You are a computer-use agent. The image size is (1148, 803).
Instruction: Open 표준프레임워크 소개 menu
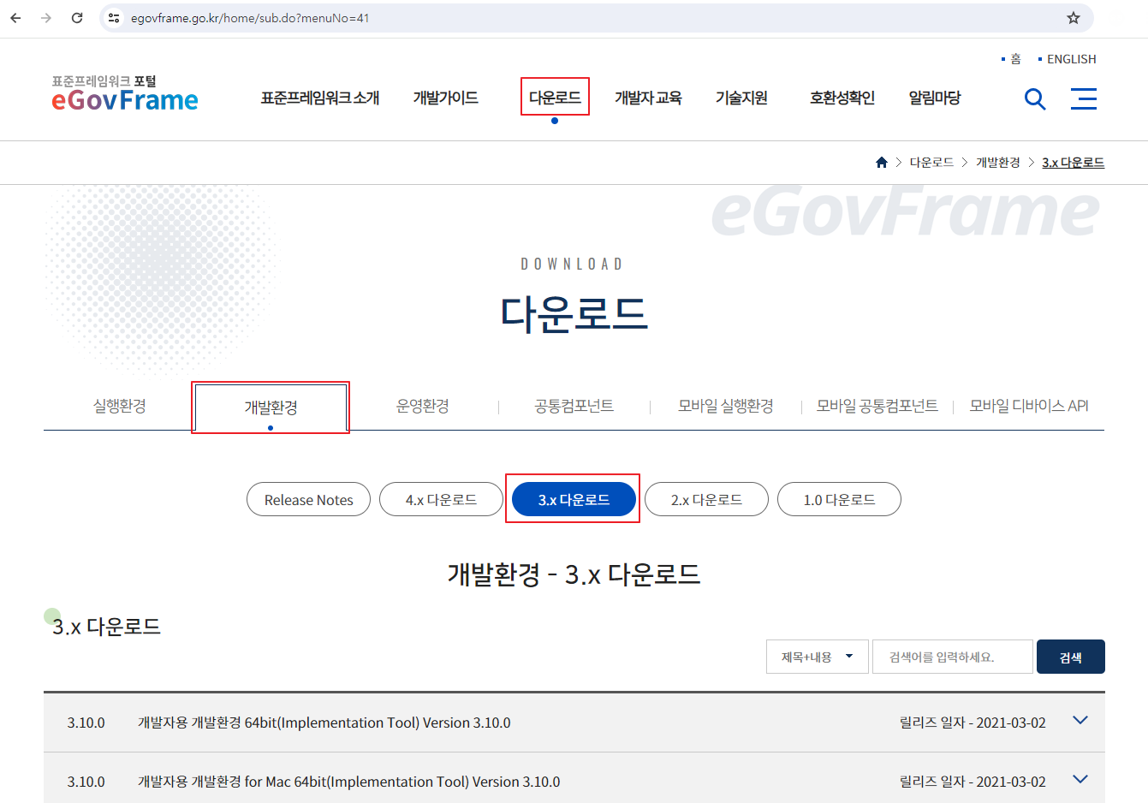pyautogui.click(x=320, y=98)
